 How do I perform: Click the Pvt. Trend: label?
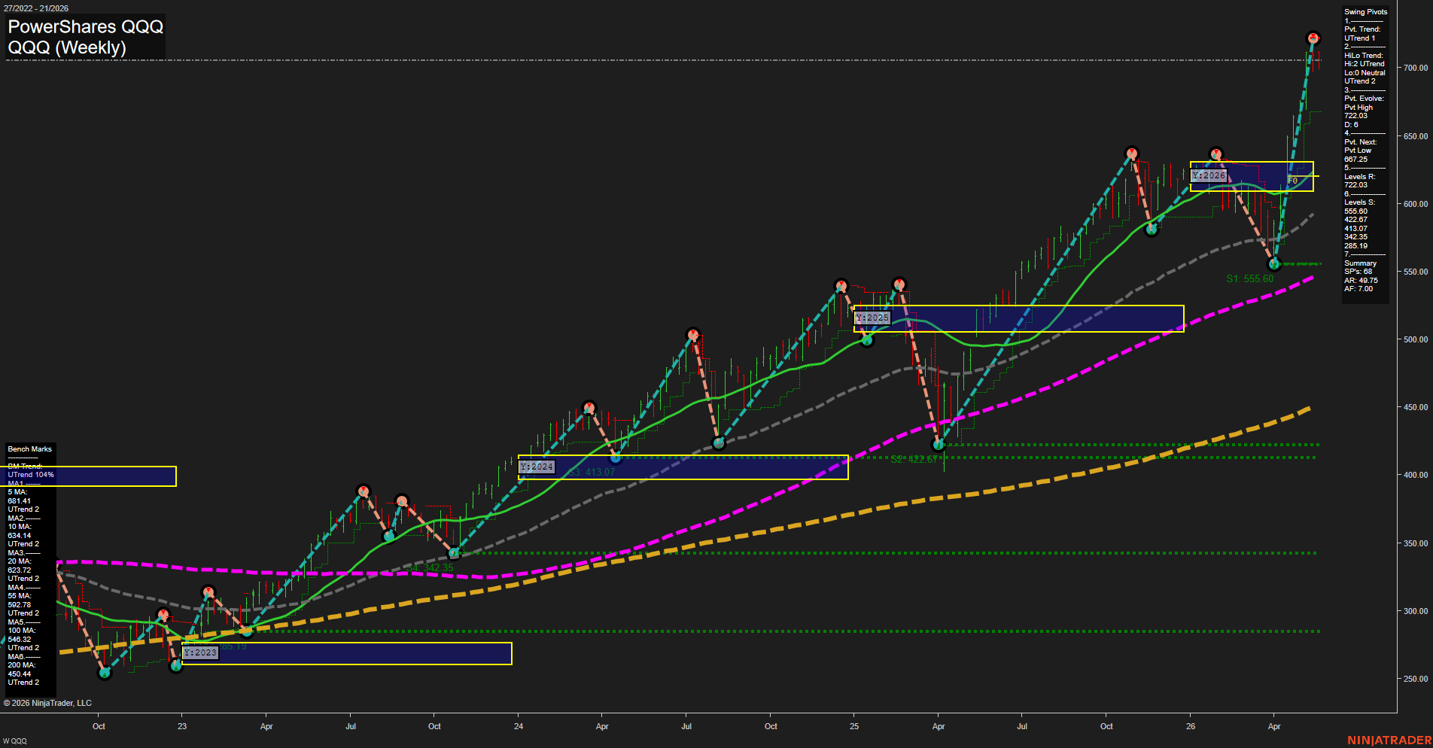pos(1362,29)
